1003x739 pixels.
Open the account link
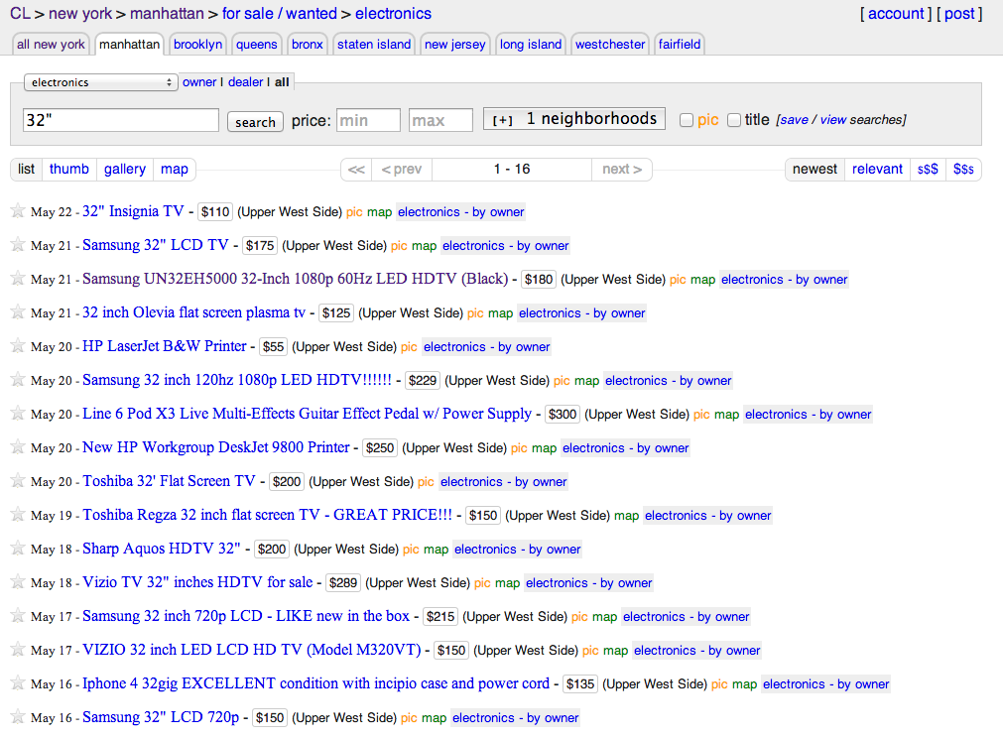[896, 14]
